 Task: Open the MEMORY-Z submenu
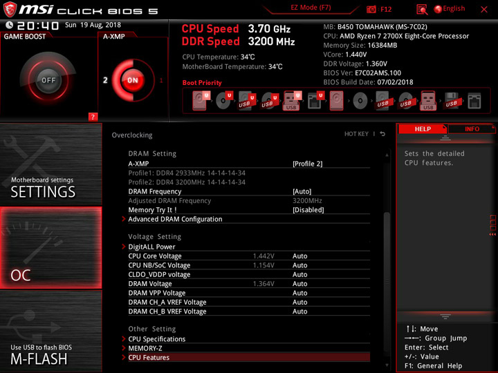[145, 348]
